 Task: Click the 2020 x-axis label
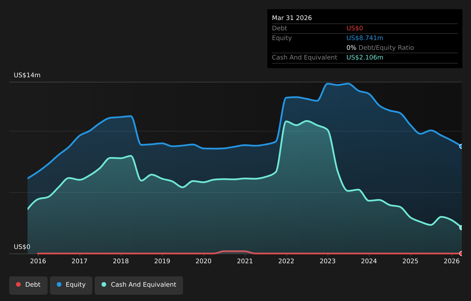[x=204, y=261]
